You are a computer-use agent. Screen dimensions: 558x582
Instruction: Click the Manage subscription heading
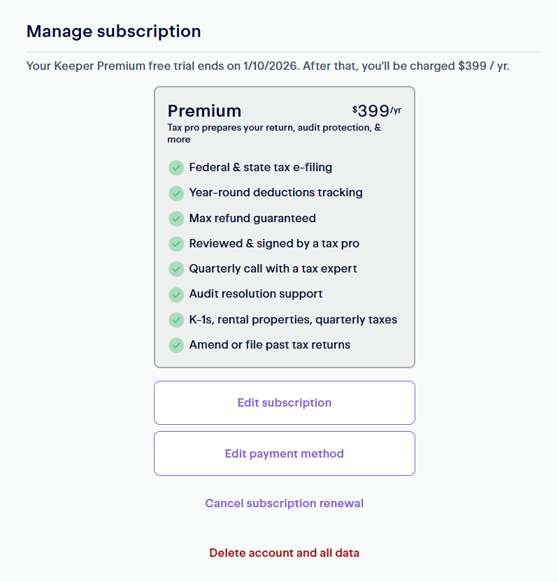tap(113, 31)
